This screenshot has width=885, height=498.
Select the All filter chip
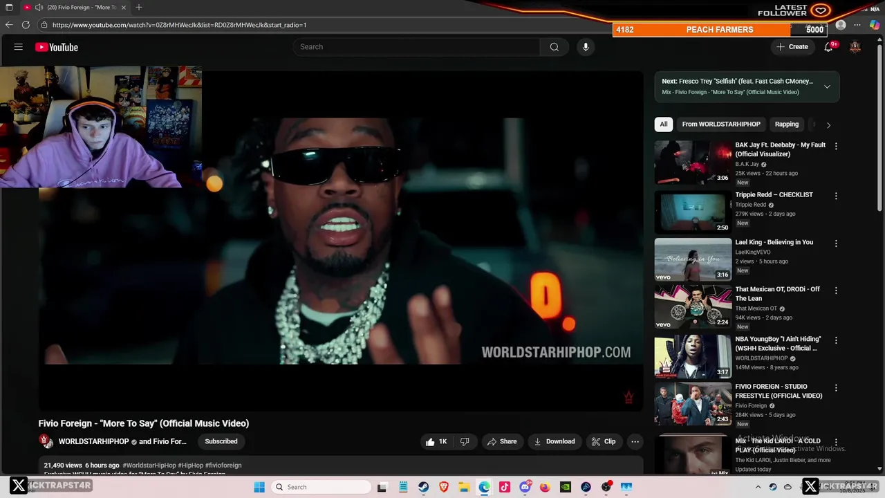(664, 124)
